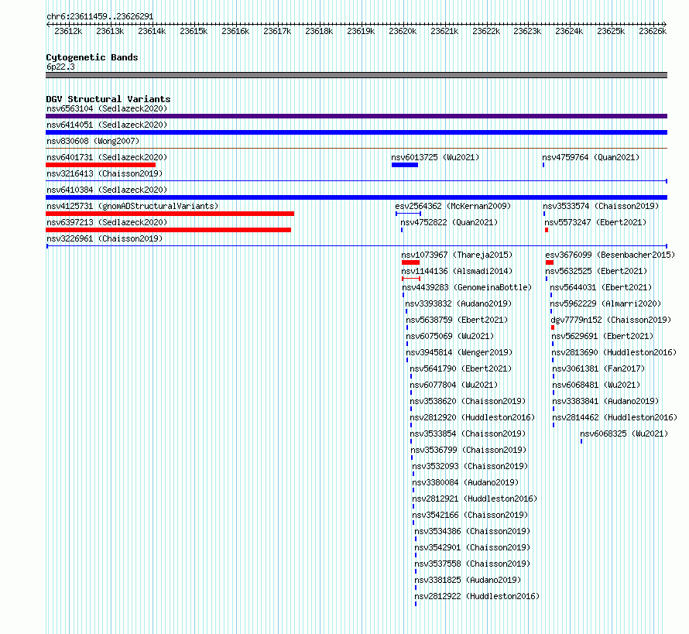Open nsv5644031 (Ebert2021) variant
The image size is (689, 634).
coord(601,287)
